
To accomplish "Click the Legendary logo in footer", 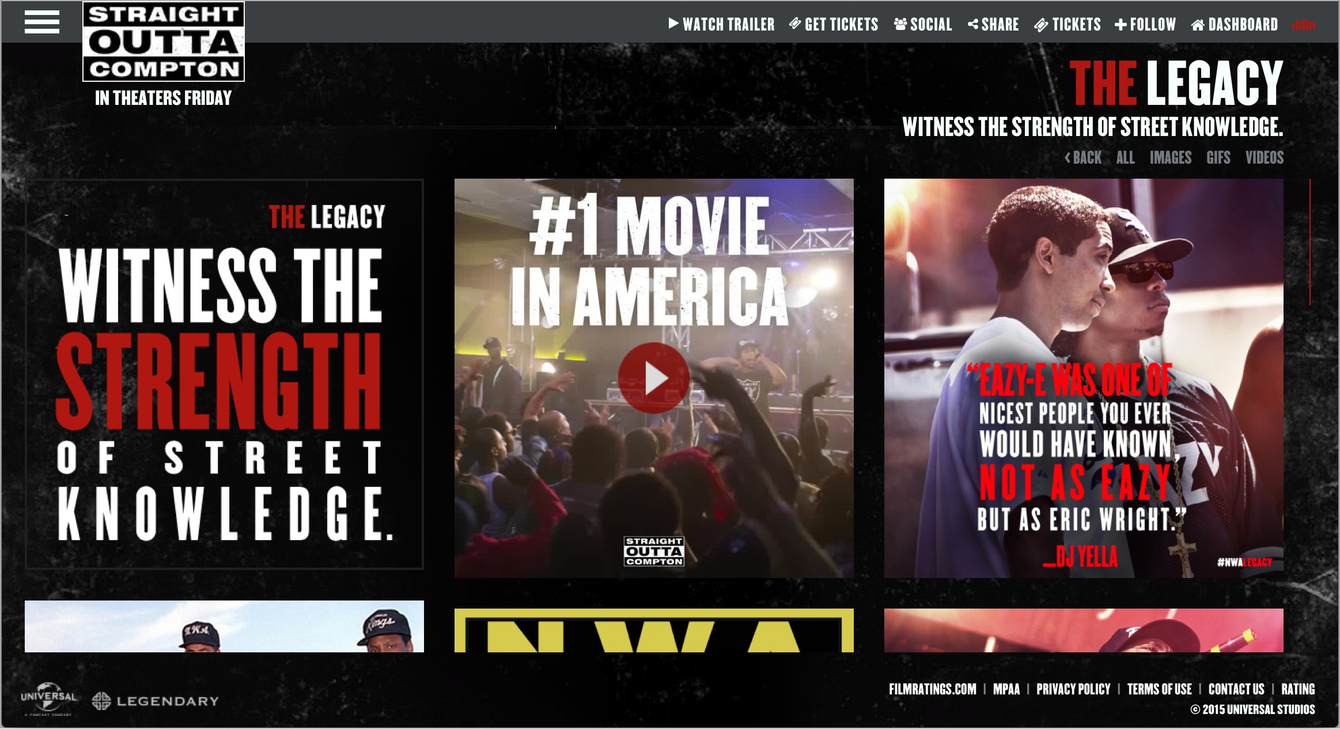I will coord(156,701).
